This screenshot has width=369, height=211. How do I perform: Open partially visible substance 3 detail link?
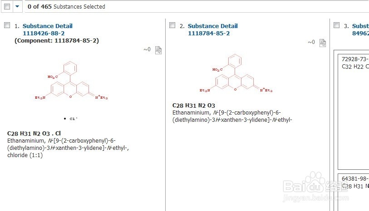pos(360,26)
